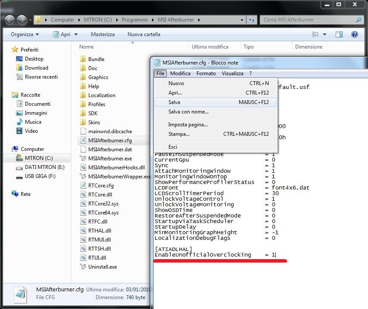Screen dimensions: 368x309
Task: Open the Formato menu in Notepad
Action: (206, 73)
